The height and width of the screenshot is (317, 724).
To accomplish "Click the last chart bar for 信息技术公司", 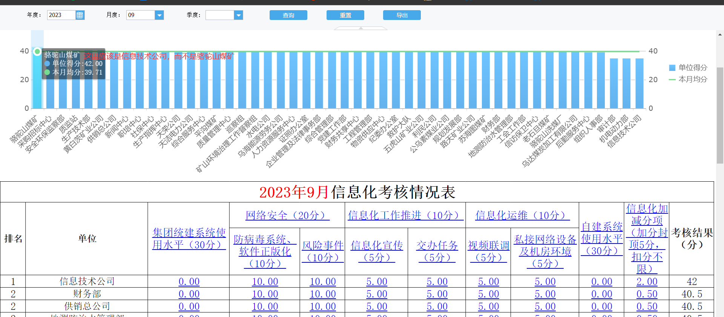I will click(x=639, y=83).
